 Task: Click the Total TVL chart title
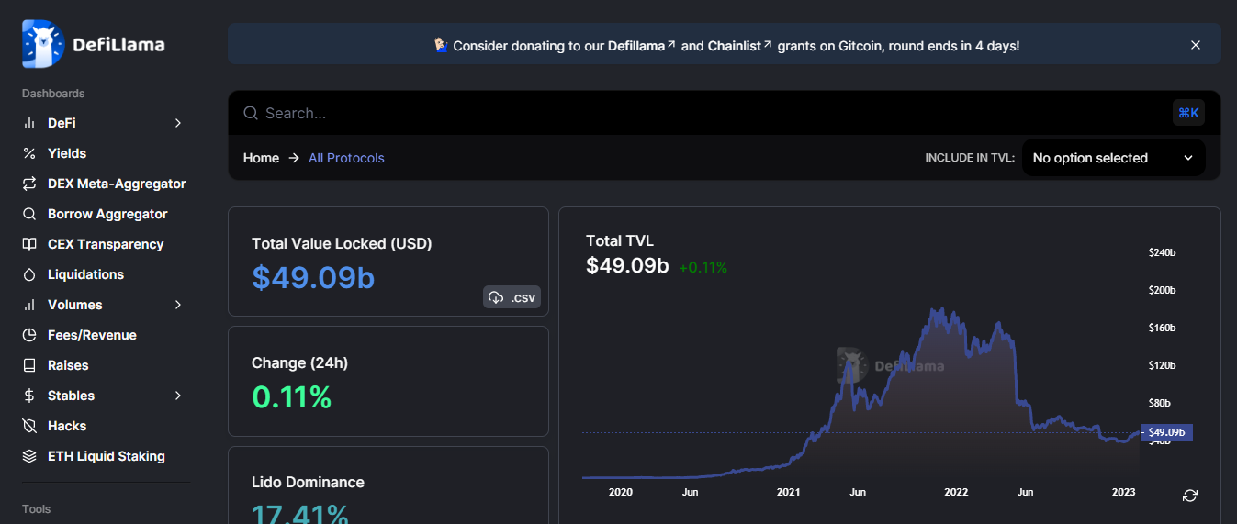pyautogui.click(x=620, y=240)
